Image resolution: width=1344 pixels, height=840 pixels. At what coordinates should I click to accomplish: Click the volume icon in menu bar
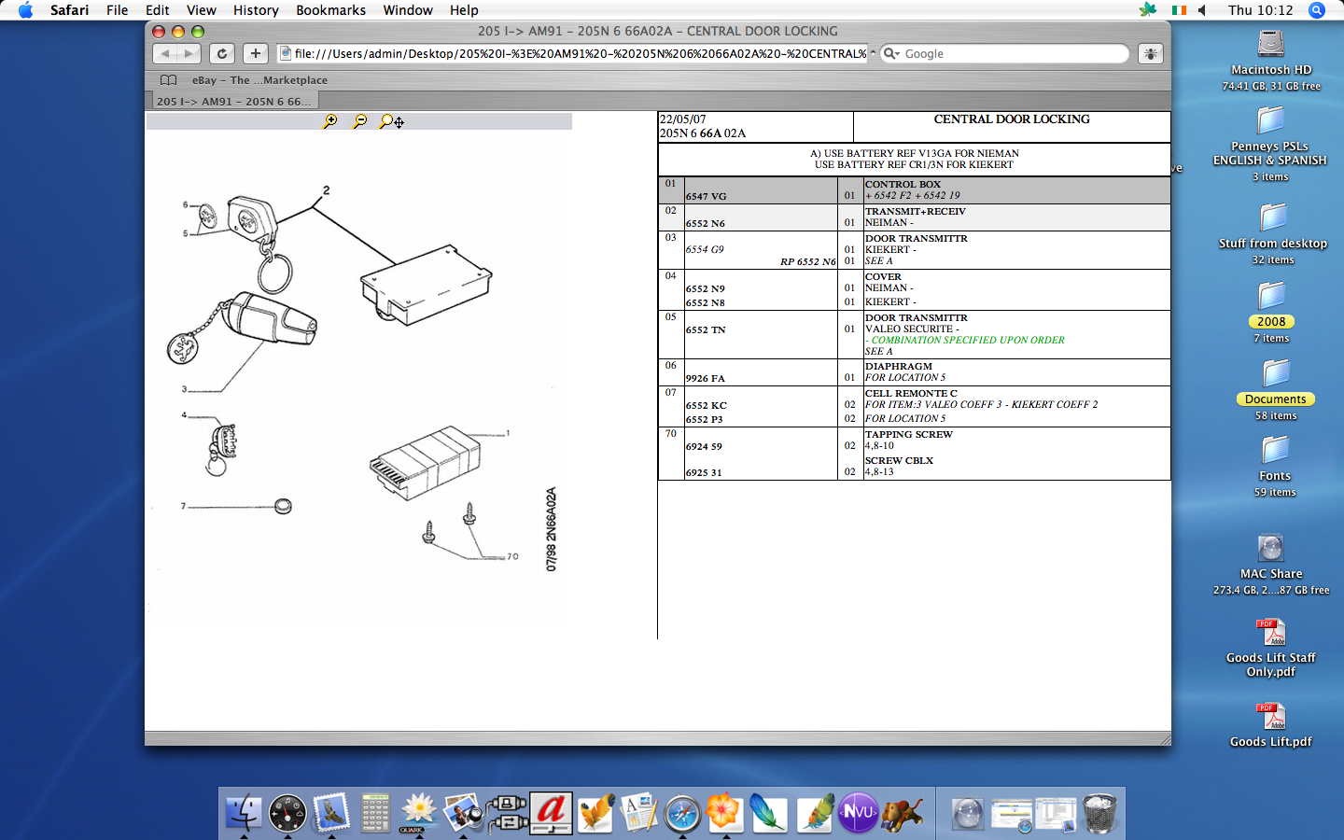click(1202, 10)
